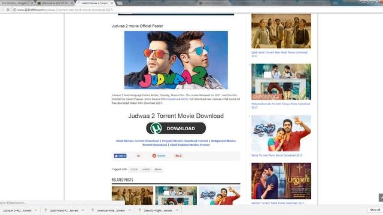The width and height of the screenshot is (383, 215).
Task: Open downloaded Judwaa+2 torrent file
Action: [x=17, y=210]
